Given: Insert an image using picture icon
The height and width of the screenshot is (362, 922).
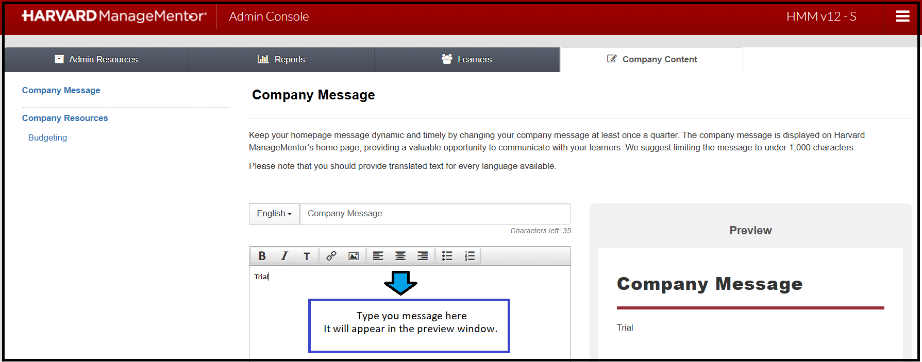Looking at the screenshot, I should [x=354, y=256].
